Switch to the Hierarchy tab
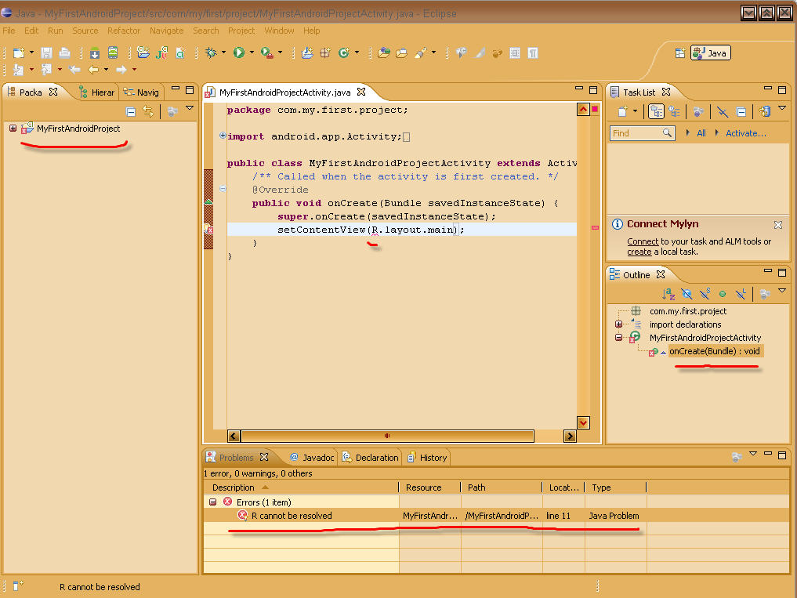The image size is (797, 598). (x=96, y=92)
